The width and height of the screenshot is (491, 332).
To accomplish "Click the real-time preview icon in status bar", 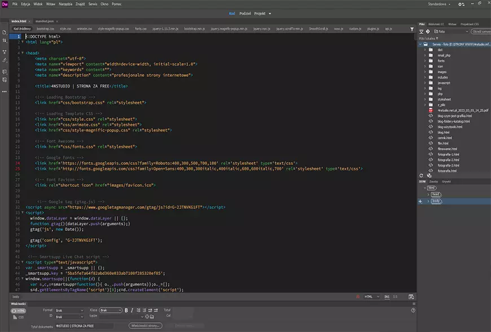I will 411,296.
